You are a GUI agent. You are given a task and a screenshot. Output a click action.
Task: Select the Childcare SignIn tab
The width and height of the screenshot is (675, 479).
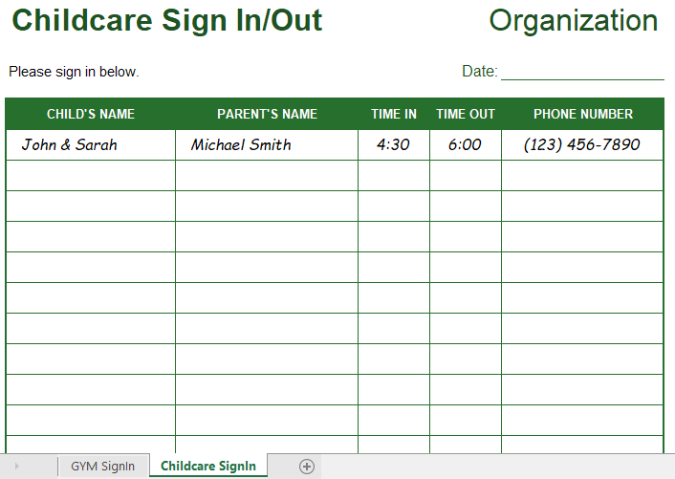tap(208, 466)
